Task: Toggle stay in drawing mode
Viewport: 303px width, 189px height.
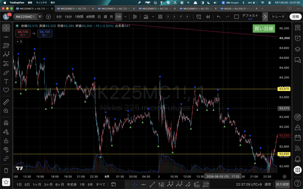Action: pyautogui.click(x=6, y=132)
